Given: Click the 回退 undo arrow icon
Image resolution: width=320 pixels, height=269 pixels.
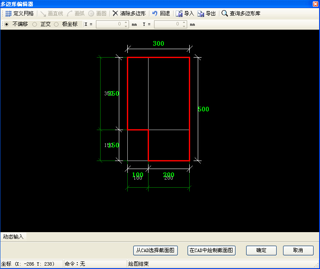Looking at the screenshot, I should coord(154,14).
